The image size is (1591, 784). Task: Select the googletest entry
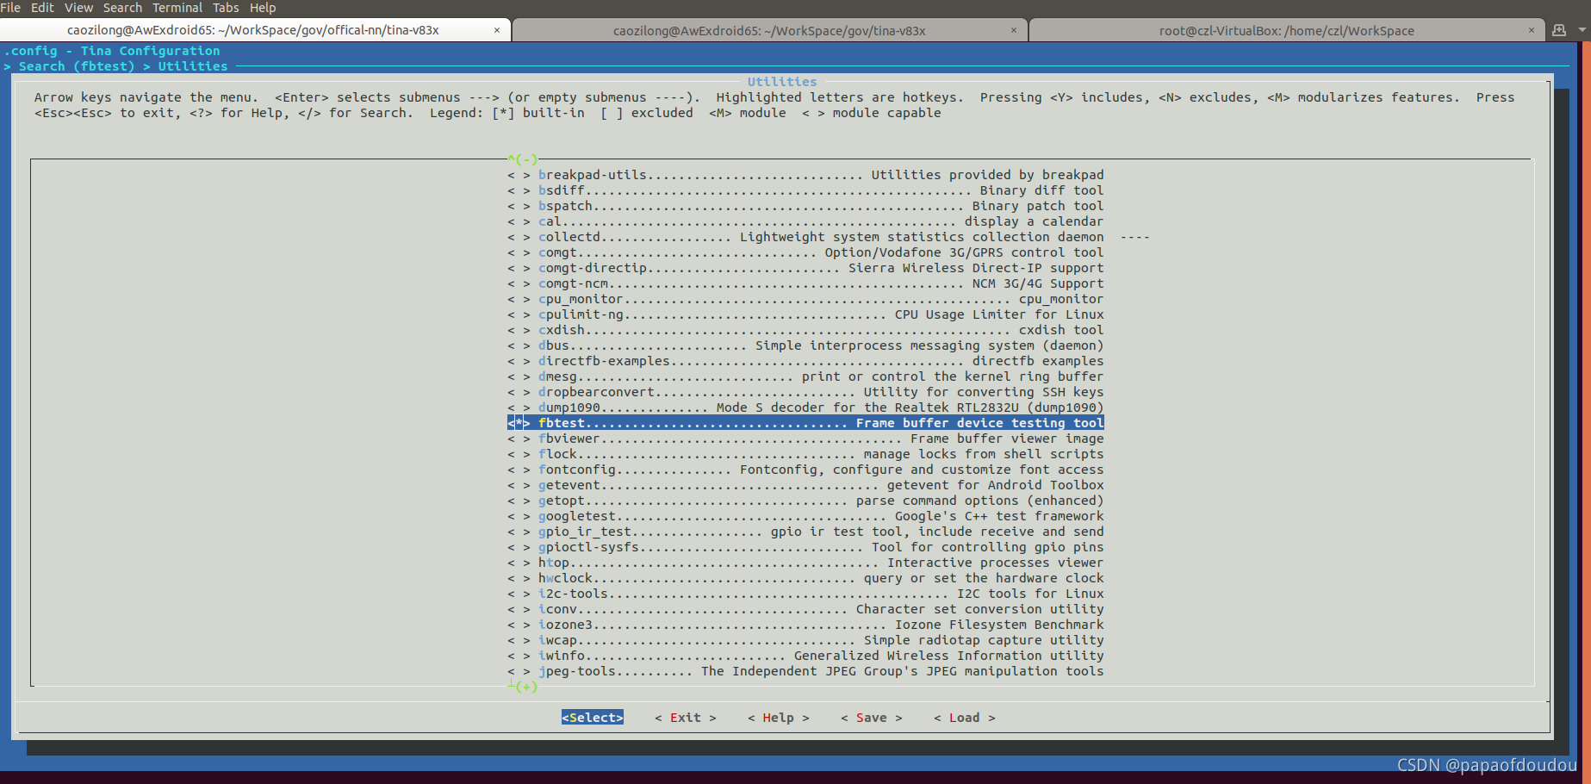click(805, 516)
